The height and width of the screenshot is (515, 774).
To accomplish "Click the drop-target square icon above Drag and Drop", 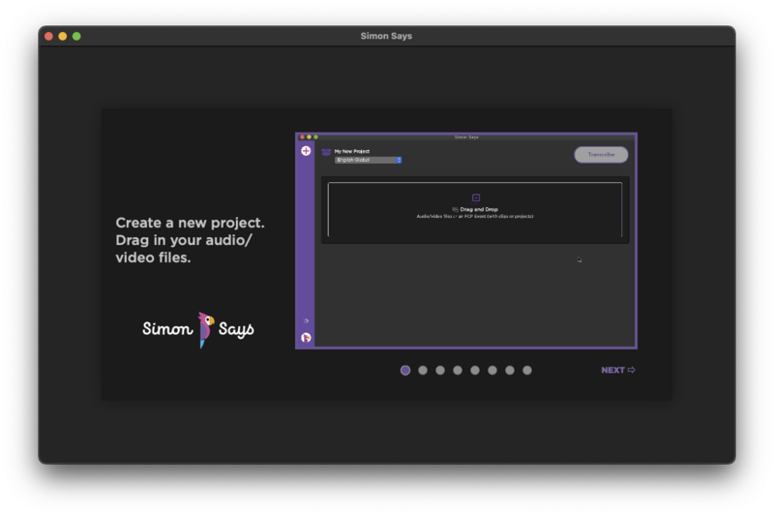I will [x=476, y=197].
